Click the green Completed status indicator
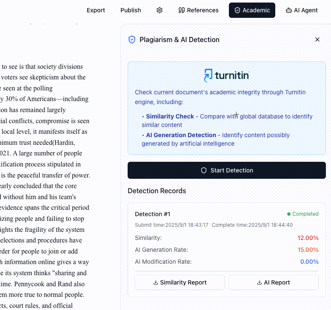Image resolution: width=331 pixels, height=310 pixels. (x=302, y=214)
